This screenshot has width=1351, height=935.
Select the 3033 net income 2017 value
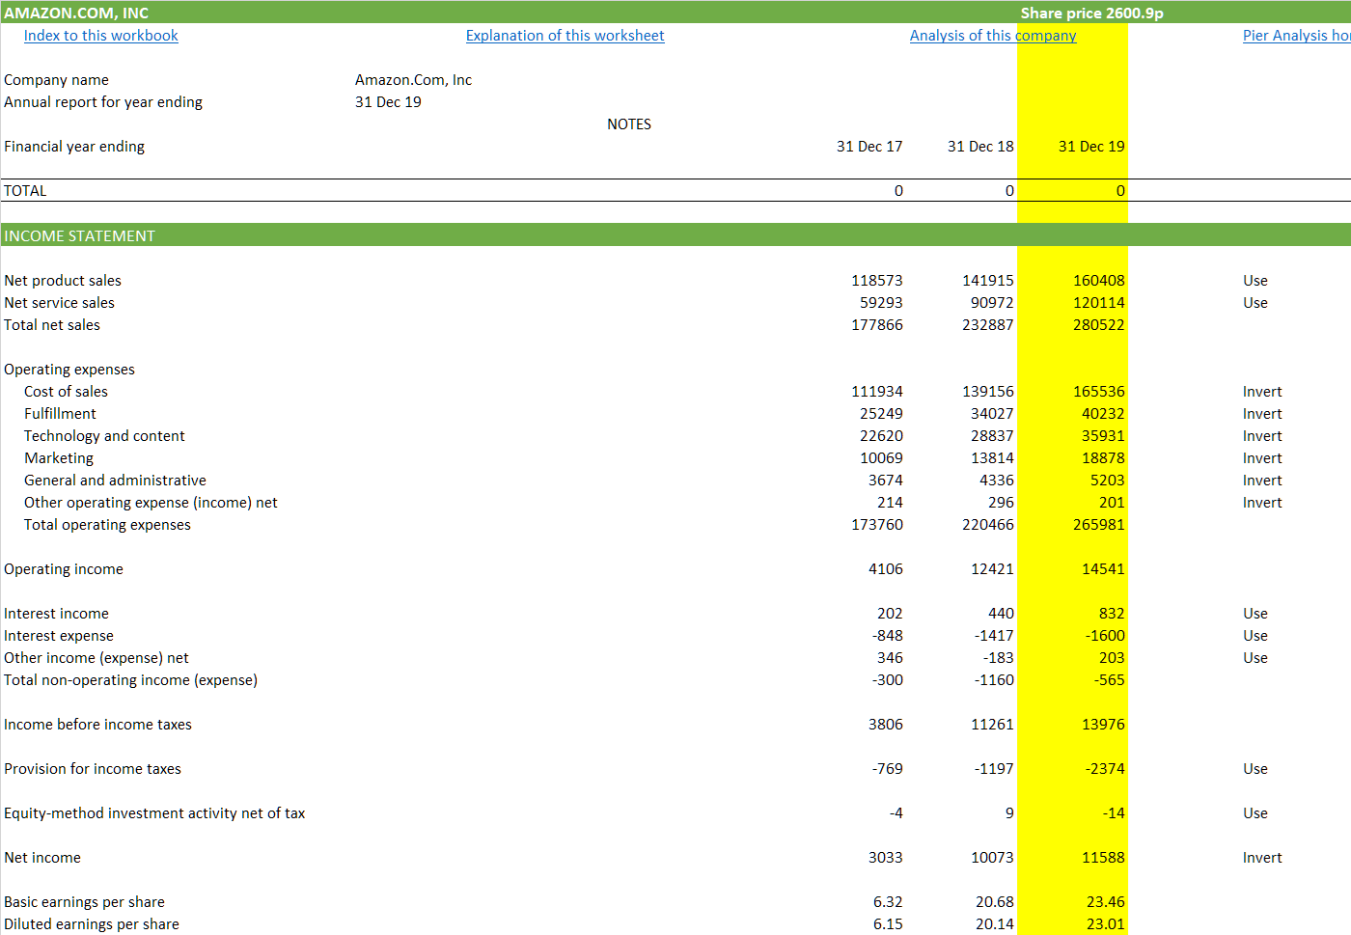[886, 858]
